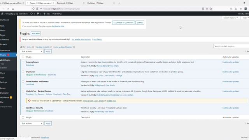Click the UpdraftPlus update warning icon
249x140 pixels.
click(x=30, y=101)
